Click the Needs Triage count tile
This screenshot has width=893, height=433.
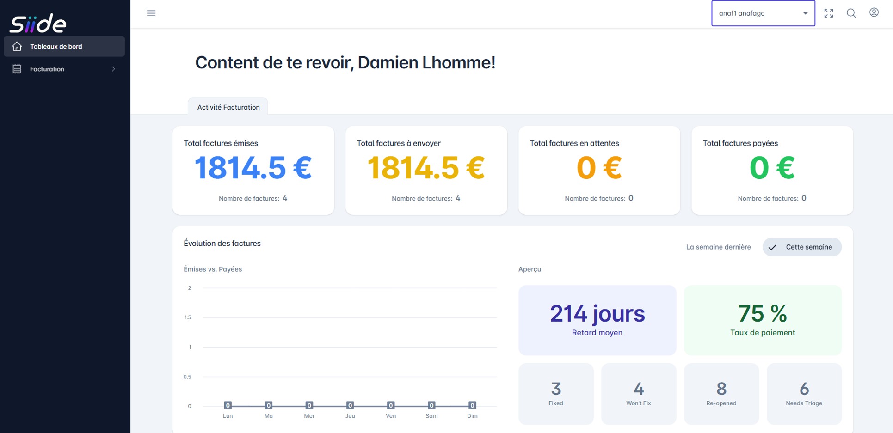point(804,393)
